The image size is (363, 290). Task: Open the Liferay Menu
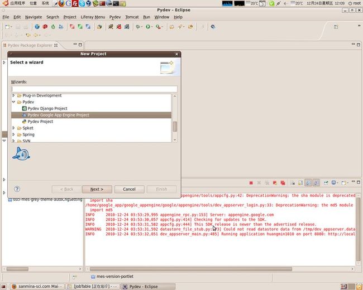pyautogui.click(x=93, y=17)
